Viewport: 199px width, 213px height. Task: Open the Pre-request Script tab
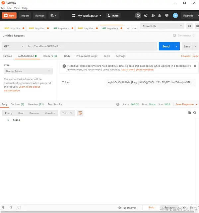tap(87, 56)
